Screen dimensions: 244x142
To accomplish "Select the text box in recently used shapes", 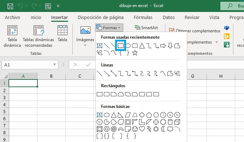I will click(100, 46).
